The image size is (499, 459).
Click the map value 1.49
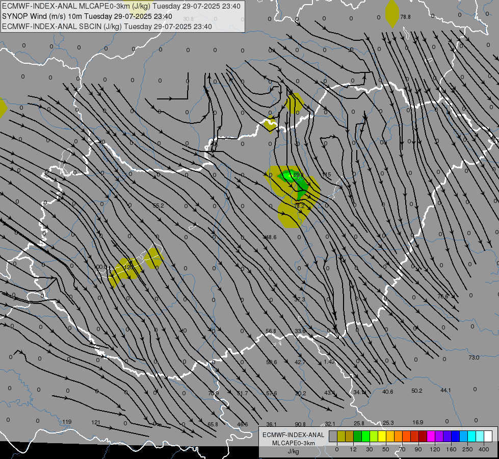[329, 362]
